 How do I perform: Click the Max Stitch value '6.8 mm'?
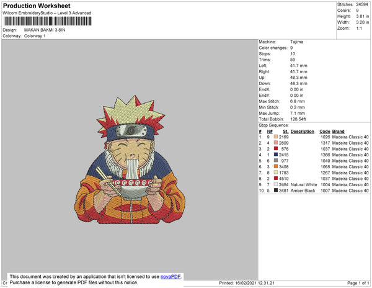coord(298,101)
